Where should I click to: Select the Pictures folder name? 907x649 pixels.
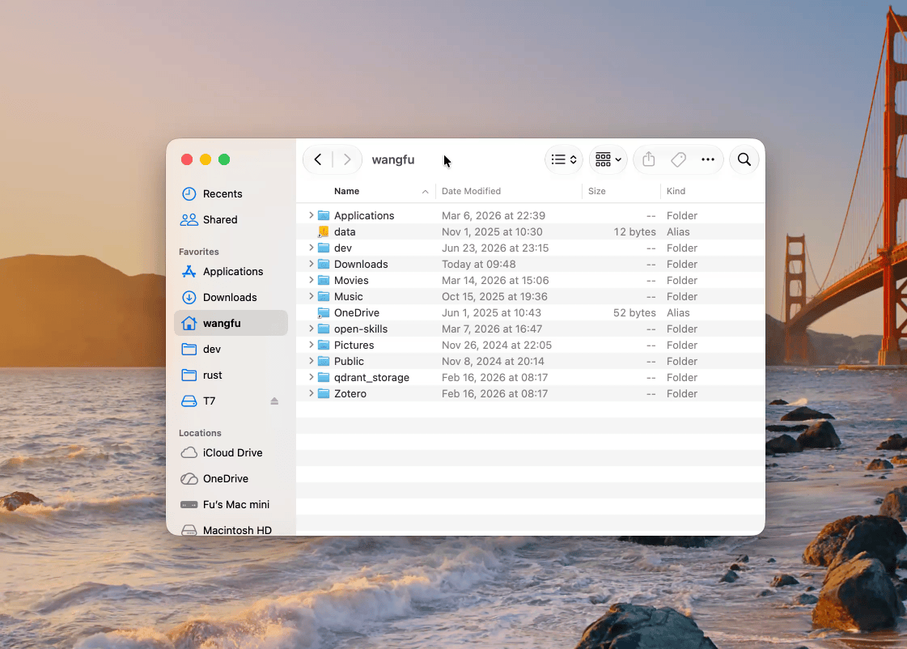[354, 346]
